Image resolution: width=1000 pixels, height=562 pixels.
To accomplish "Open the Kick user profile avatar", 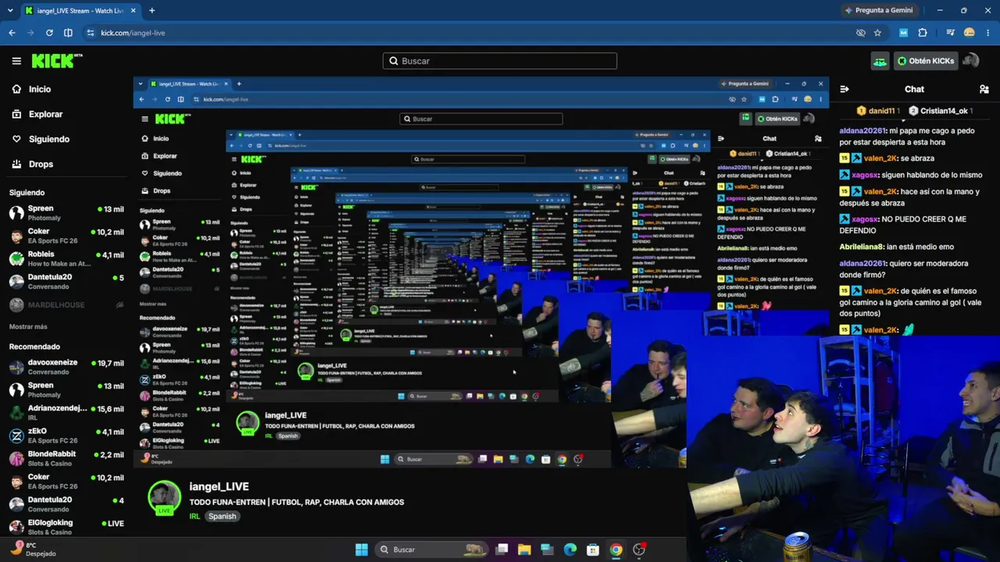I will coord(970,61).
